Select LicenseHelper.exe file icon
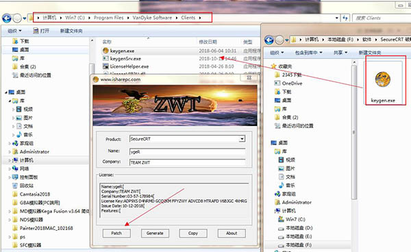The image size is (411, 252). pyautogui.click(x=105, y=66)
